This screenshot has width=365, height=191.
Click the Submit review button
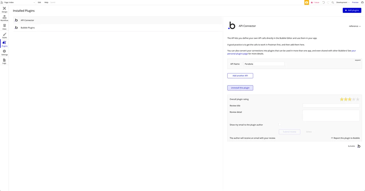click(x=289, y=132)
